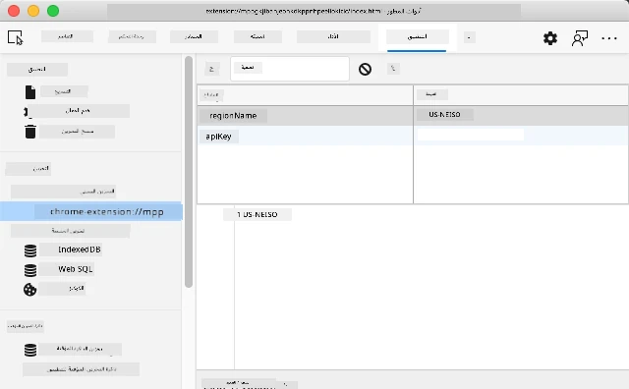The width and height of the screenshot is (629, 389).
Task: Click the Web SQL database icon
Action: pyautogui.click(x=30, y=270)
